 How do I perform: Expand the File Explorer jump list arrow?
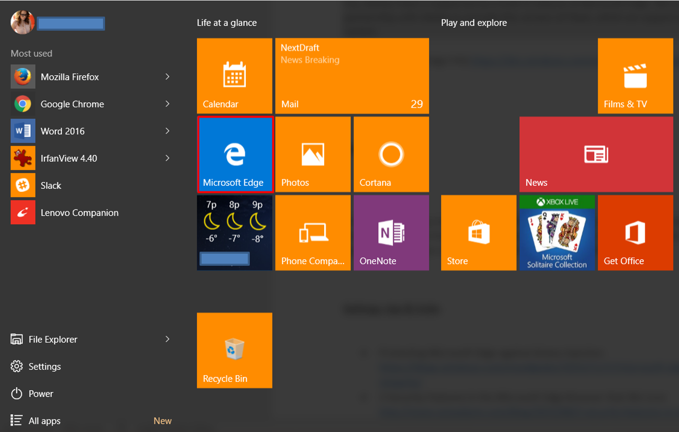pyautogui.click(x=167, y=339)
